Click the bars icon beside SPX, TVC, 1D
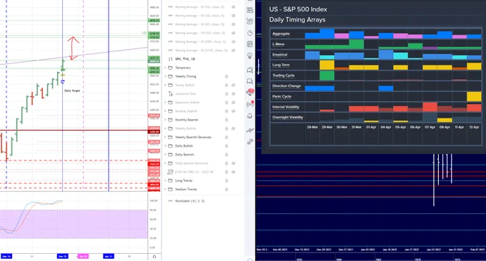This screenshot has width=486, height=261. [x=170, y=58]
